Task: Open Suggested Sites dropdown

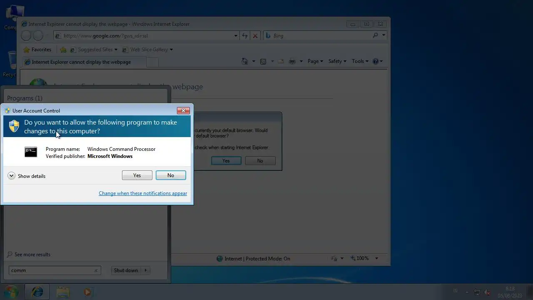Action: point(93,50)
